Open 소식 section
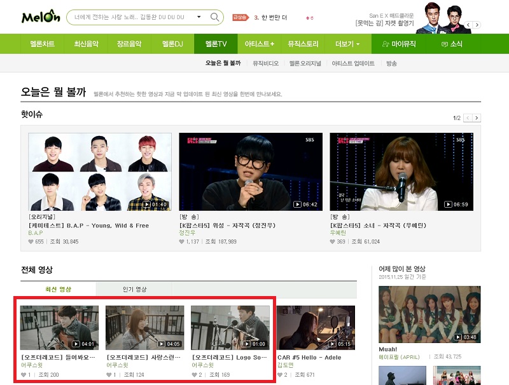The width and height of the screenshot is (509, 385). coord(452,44)
